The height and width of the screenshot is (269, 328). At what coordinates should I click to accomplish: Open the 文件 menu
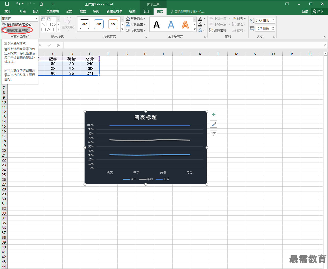click(8, 11)
